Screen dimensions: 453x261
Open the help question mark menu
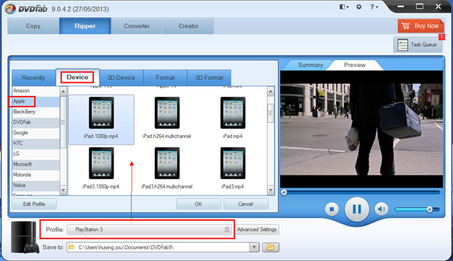[x=374, y=7]
